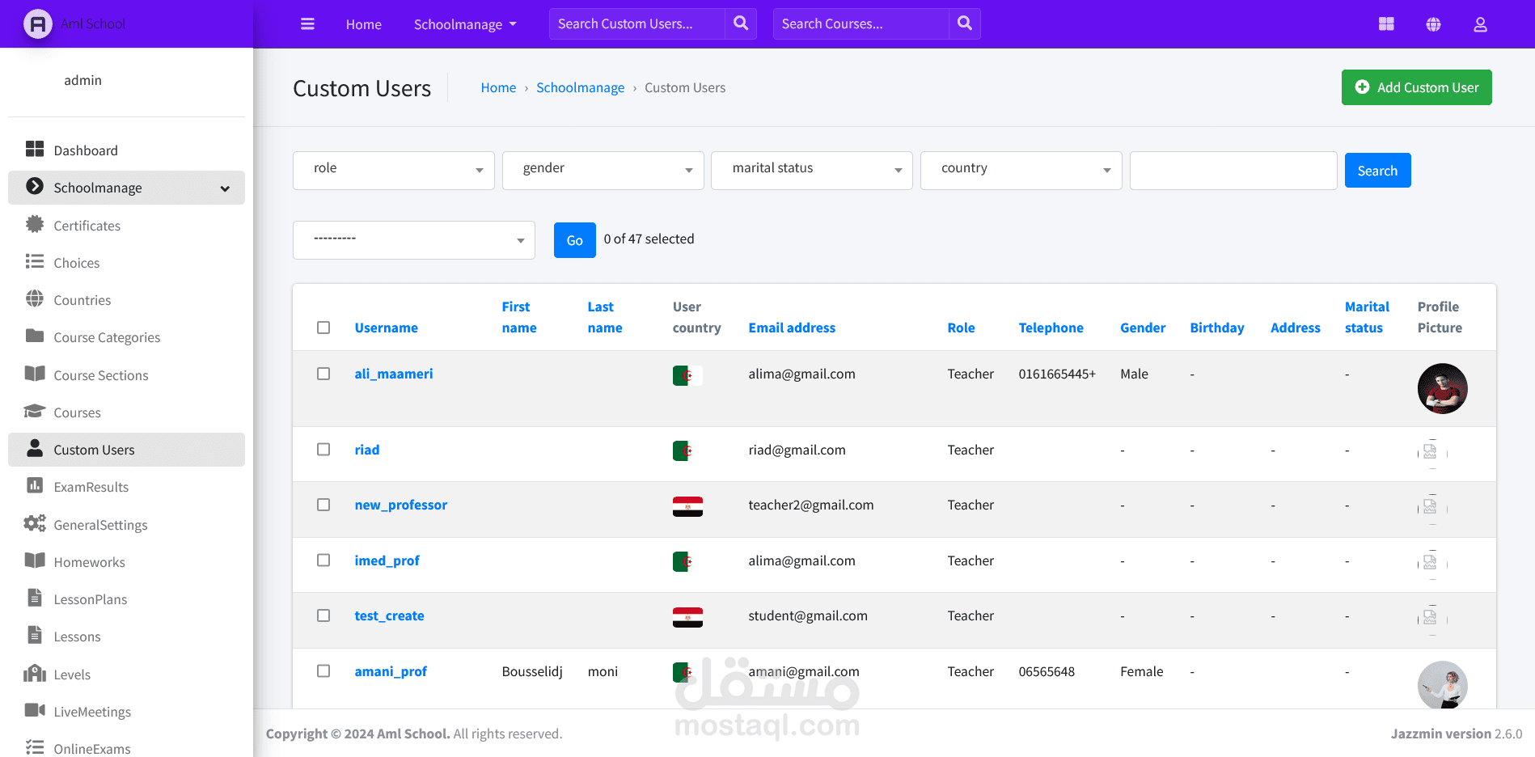Click the Aml School logo icon

tap(37, 24)
